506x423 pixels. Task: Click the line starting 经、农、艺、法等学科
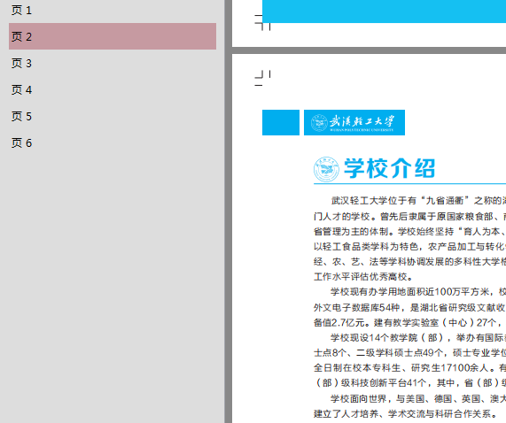409,262
